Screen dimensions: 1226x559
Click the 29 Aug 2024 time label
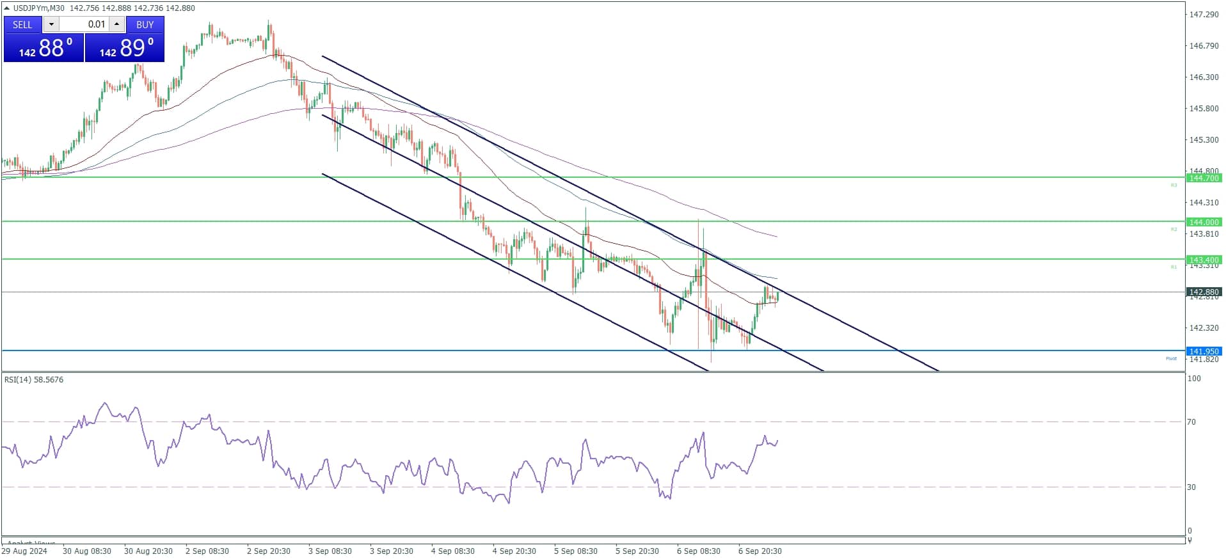24,551
